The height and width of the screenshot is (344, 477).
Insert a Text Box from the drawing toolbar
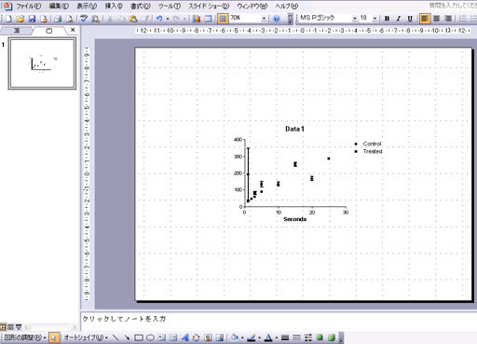162,337
